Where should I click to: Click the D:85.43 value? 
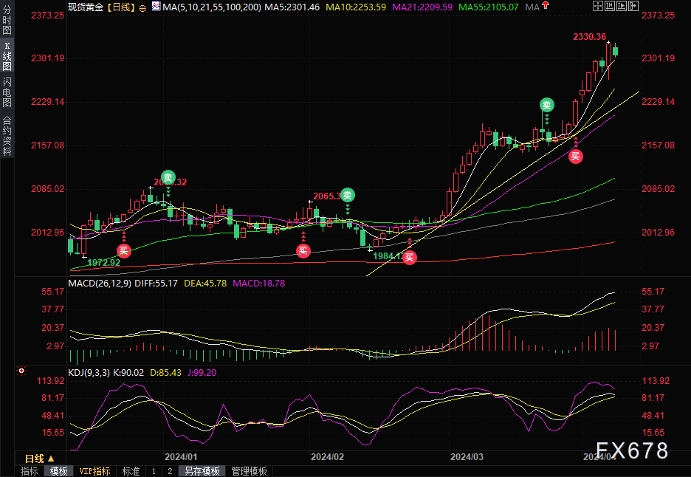pos(165,373)
